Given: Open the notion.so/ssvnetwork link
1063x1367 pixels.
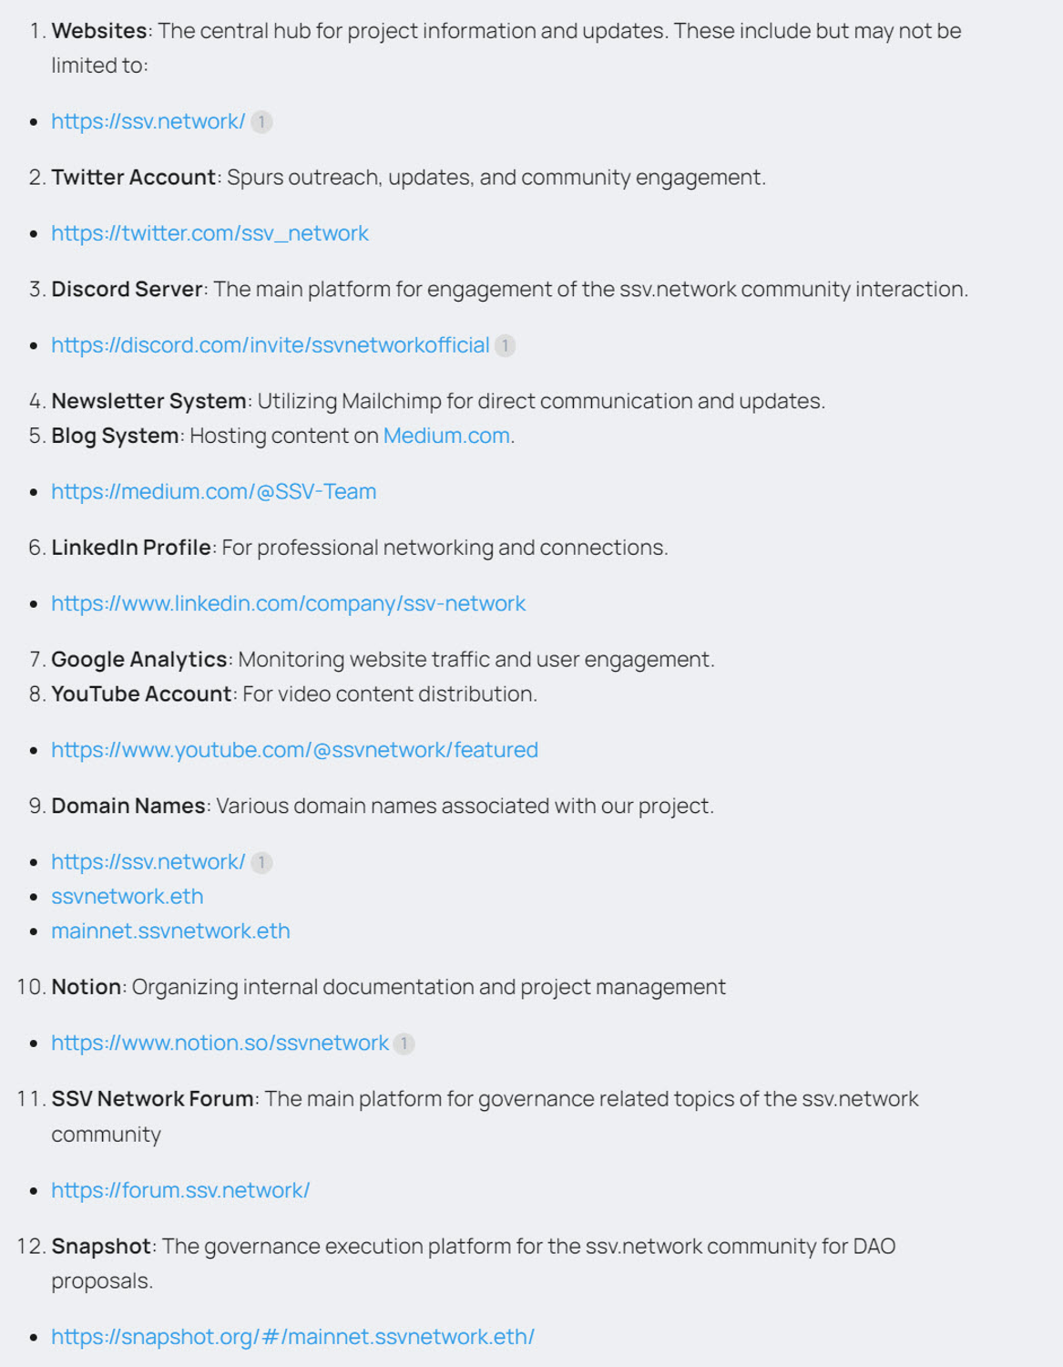Looking at the screenshot, I should (x=220, y=1043).
